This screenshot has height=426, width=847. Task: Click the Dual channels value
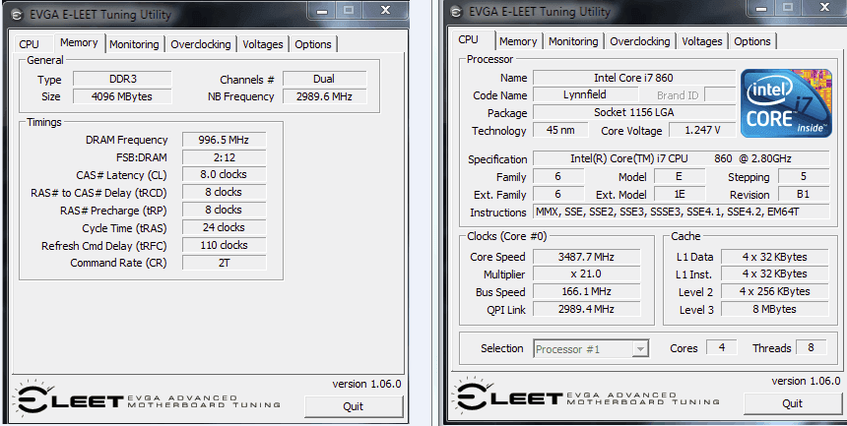324,79
